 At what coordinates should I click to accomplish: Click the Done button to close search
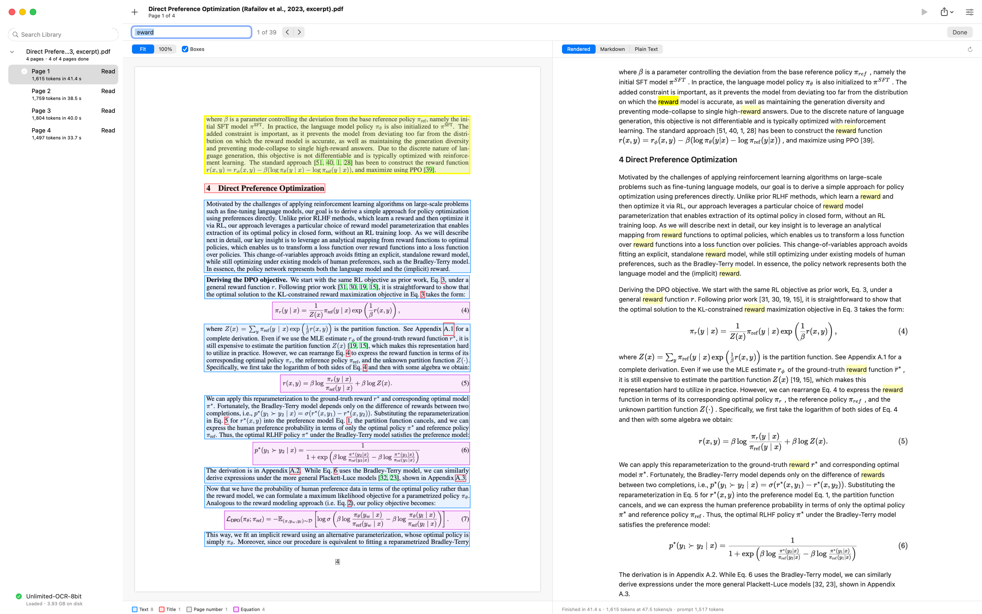[x=959, y=32]
